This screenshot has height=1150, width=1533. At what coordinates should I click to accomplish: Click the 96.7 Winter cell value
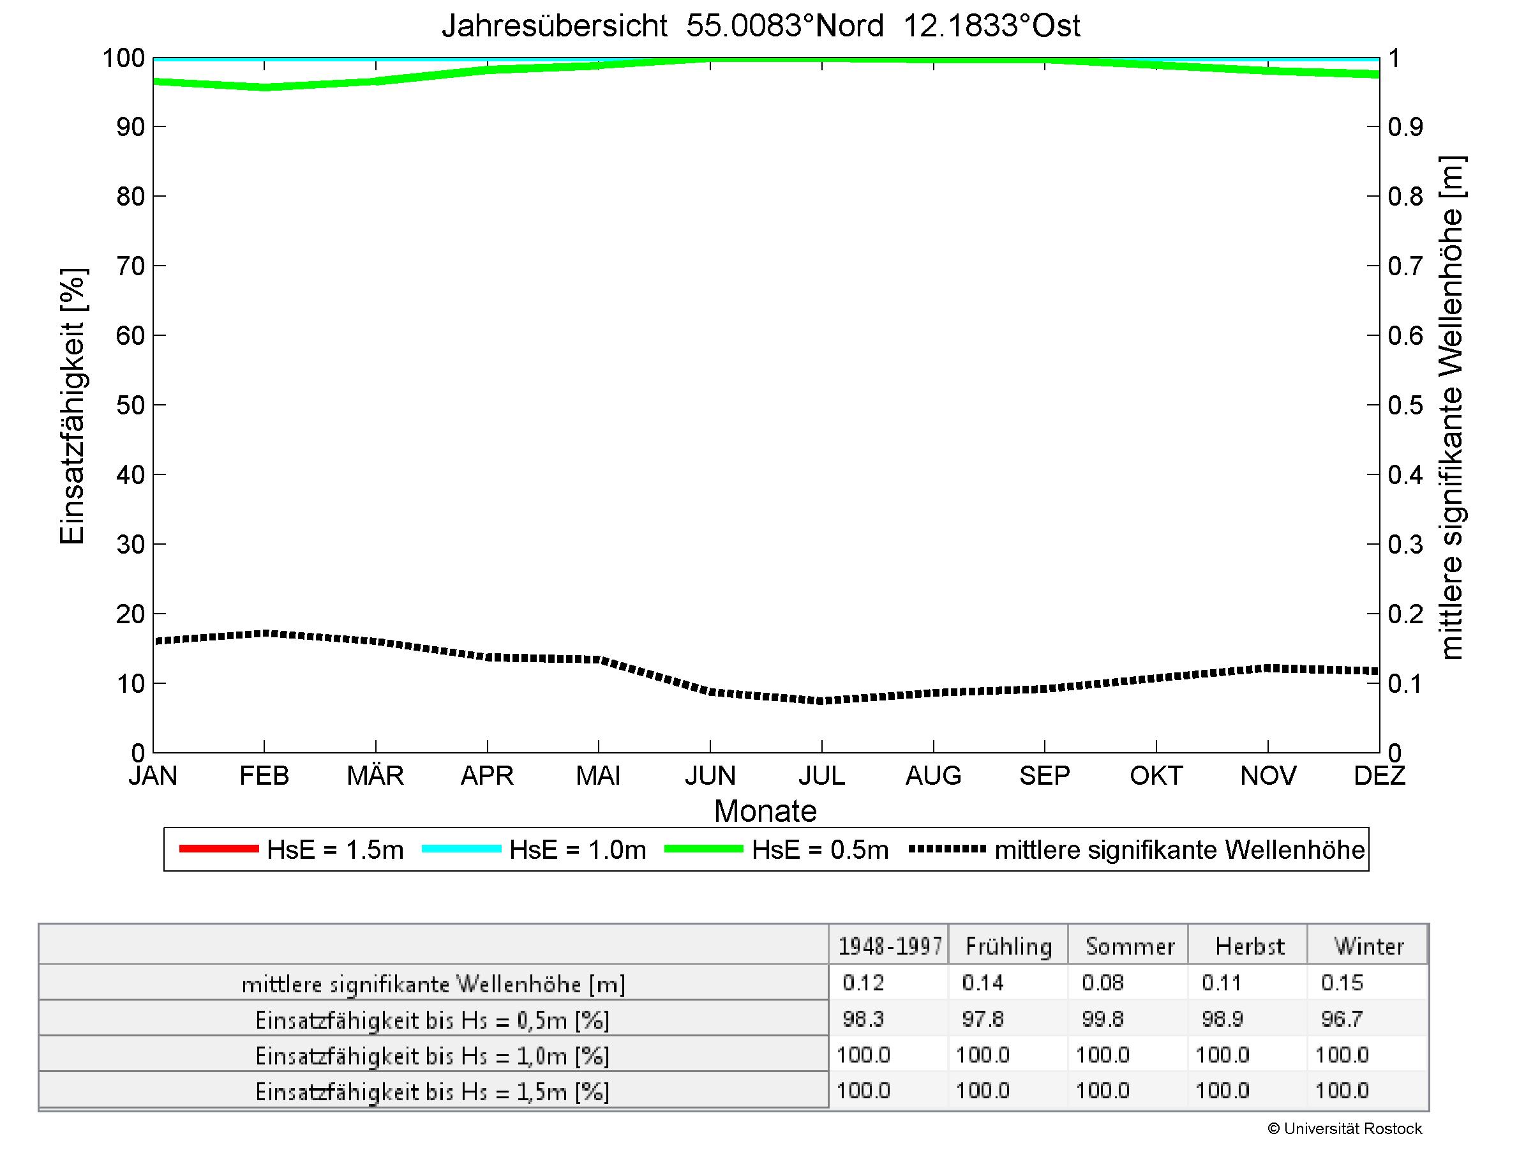coord(1342,1019)
